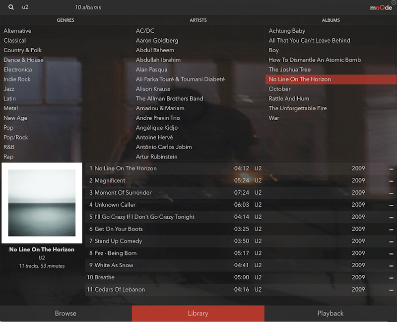Switch to the Browse tab
The height and width of the screenshot is (322, 397).
coord(66,314)
